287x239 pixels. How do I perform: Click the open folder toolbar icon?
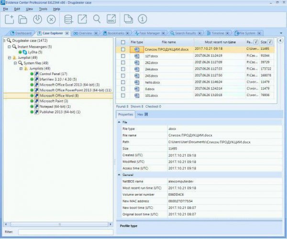coord(22,19)
